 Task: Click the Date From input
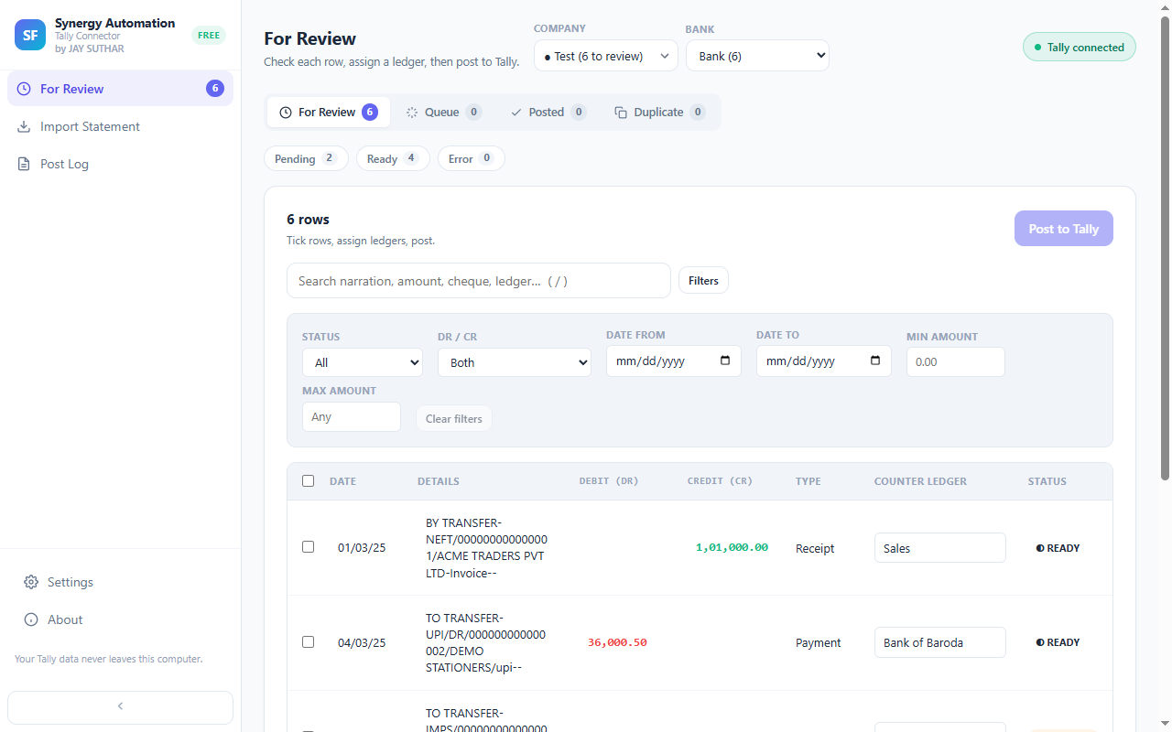pyautogui.click(x=674, y=361)
